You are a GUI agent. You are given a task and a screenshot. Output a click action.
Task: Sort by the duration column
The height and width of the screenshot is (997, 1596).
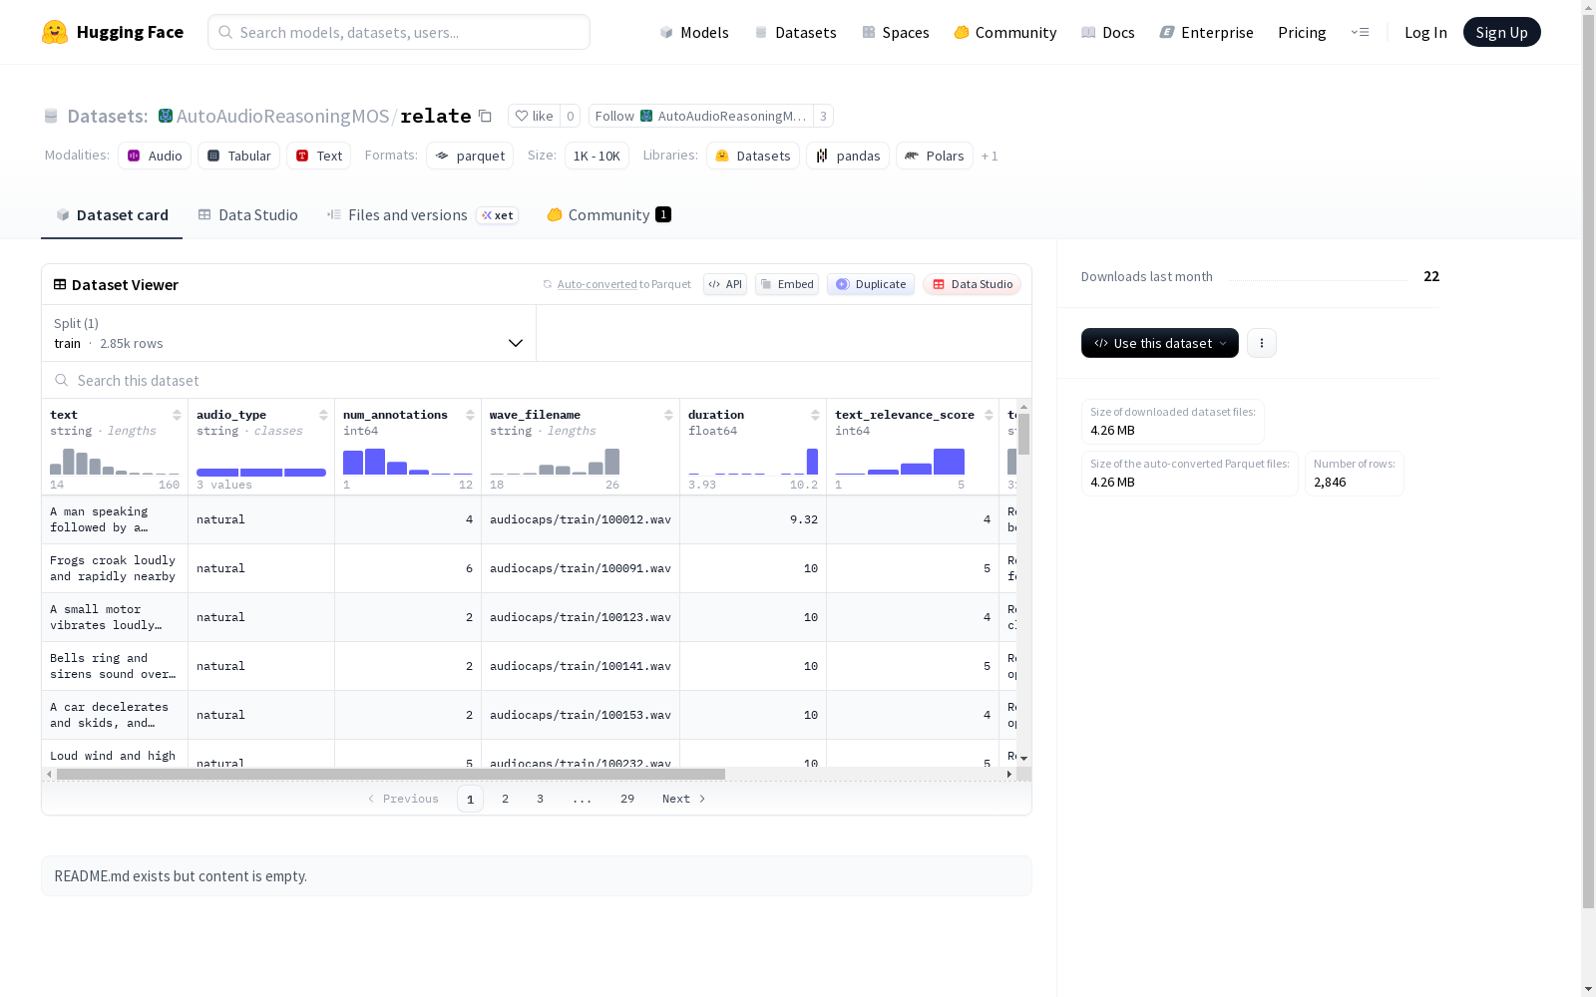pos(815,415)
